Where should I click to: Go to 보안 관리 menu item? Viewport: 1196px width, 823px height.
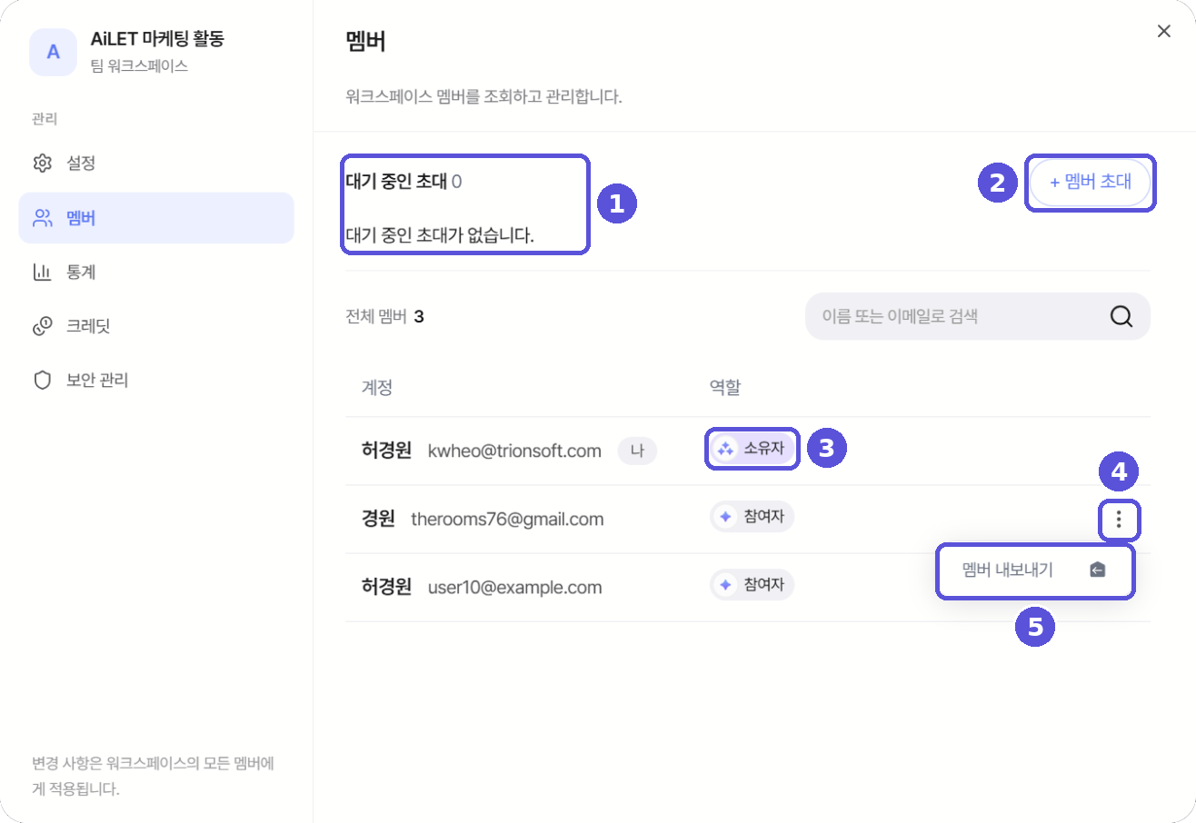coord(156,380)
